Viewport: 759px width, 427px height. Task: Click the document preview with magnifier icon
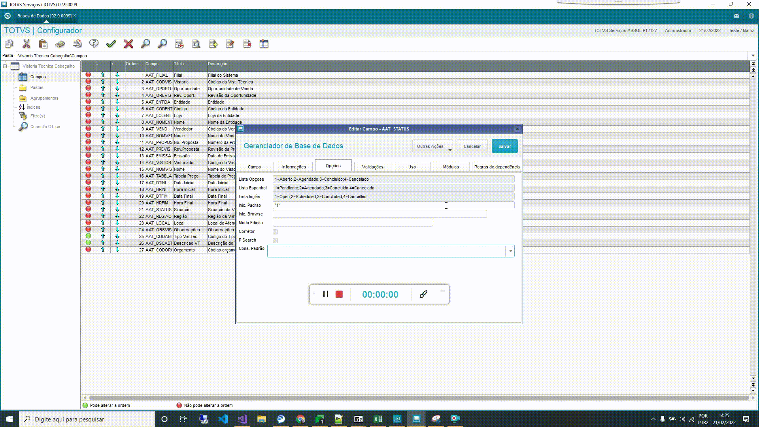click(x=196, y=43)
